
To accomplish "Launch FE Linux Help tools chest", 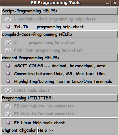I will 59,123.
